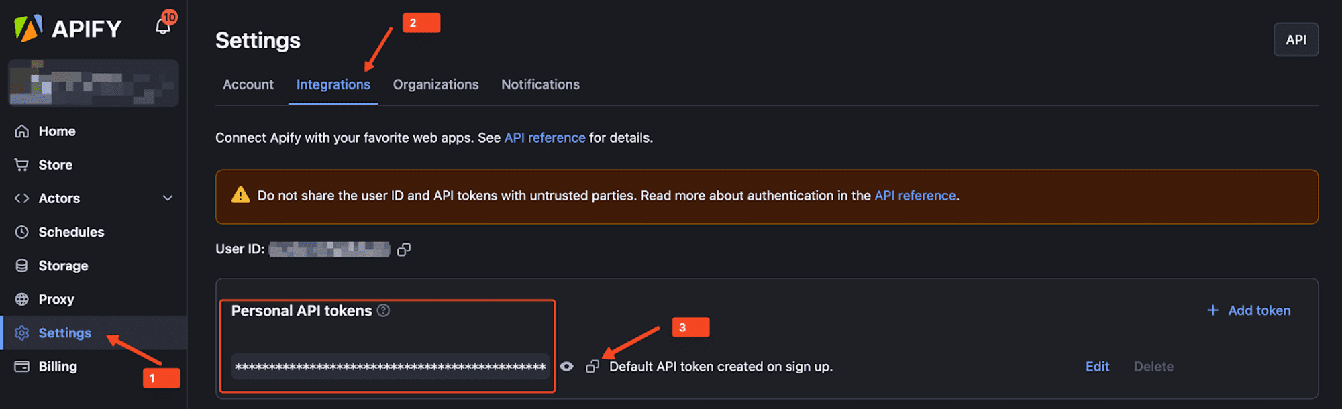Open Storage in the sidebar

tap(62, 266)
